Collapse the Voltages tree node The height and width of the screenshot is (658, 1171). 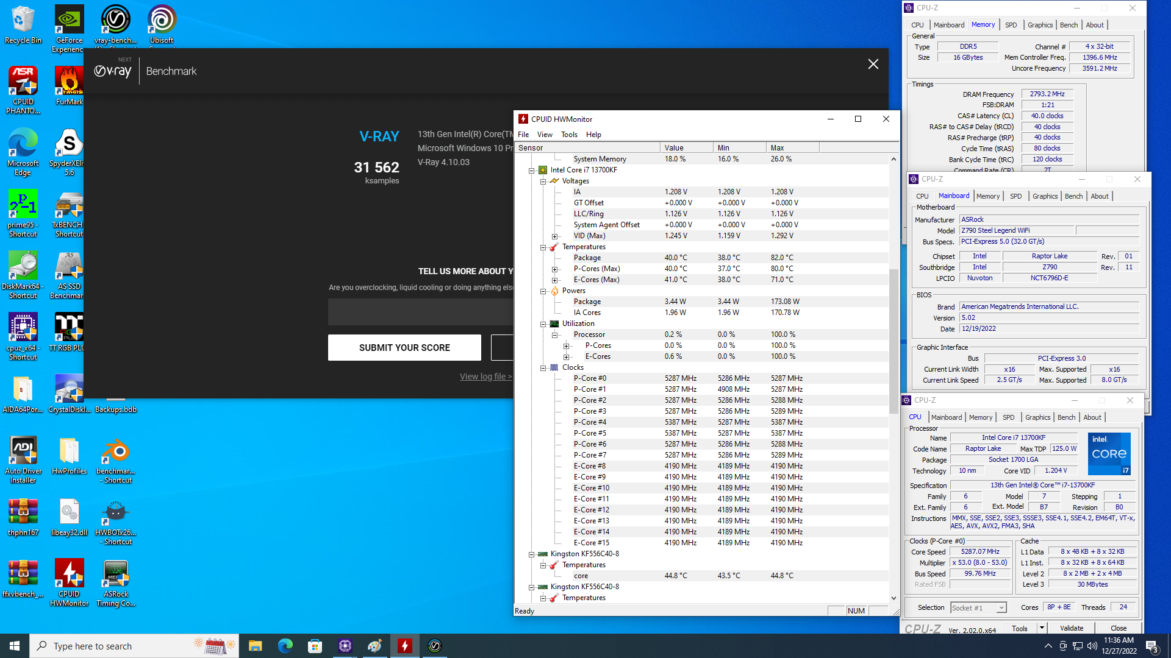[543, 181]
